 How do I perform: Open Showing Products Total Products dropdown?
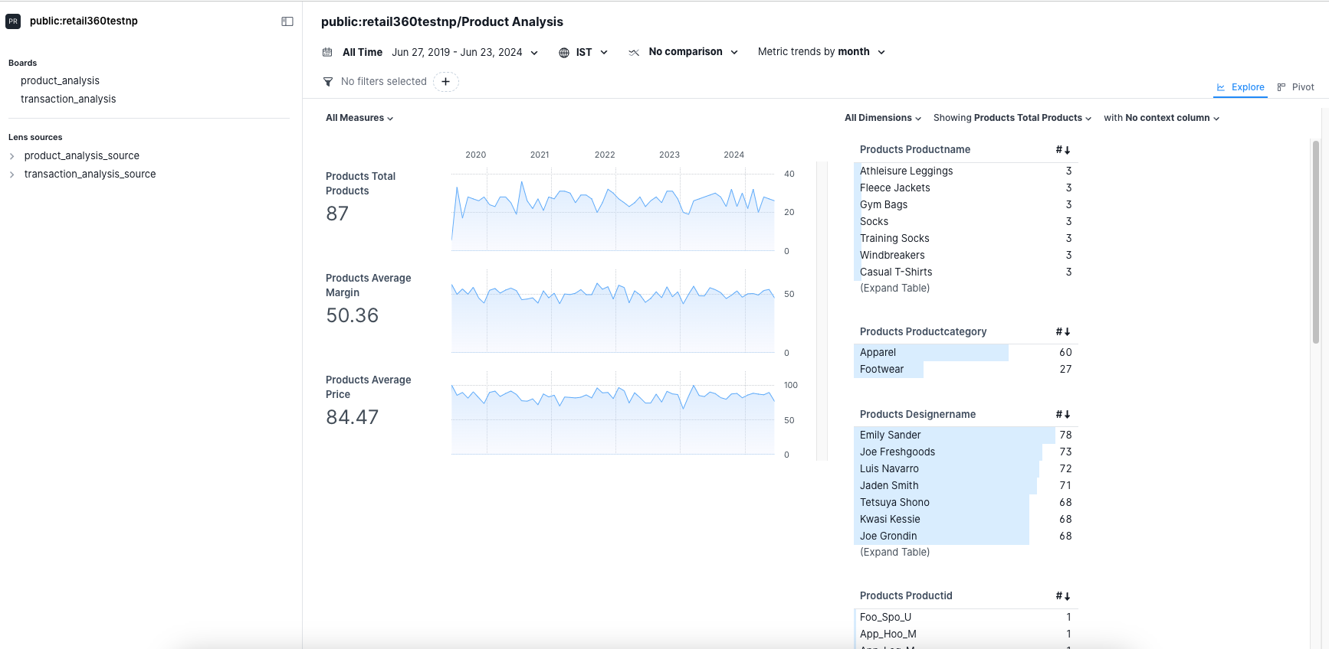1012,118
